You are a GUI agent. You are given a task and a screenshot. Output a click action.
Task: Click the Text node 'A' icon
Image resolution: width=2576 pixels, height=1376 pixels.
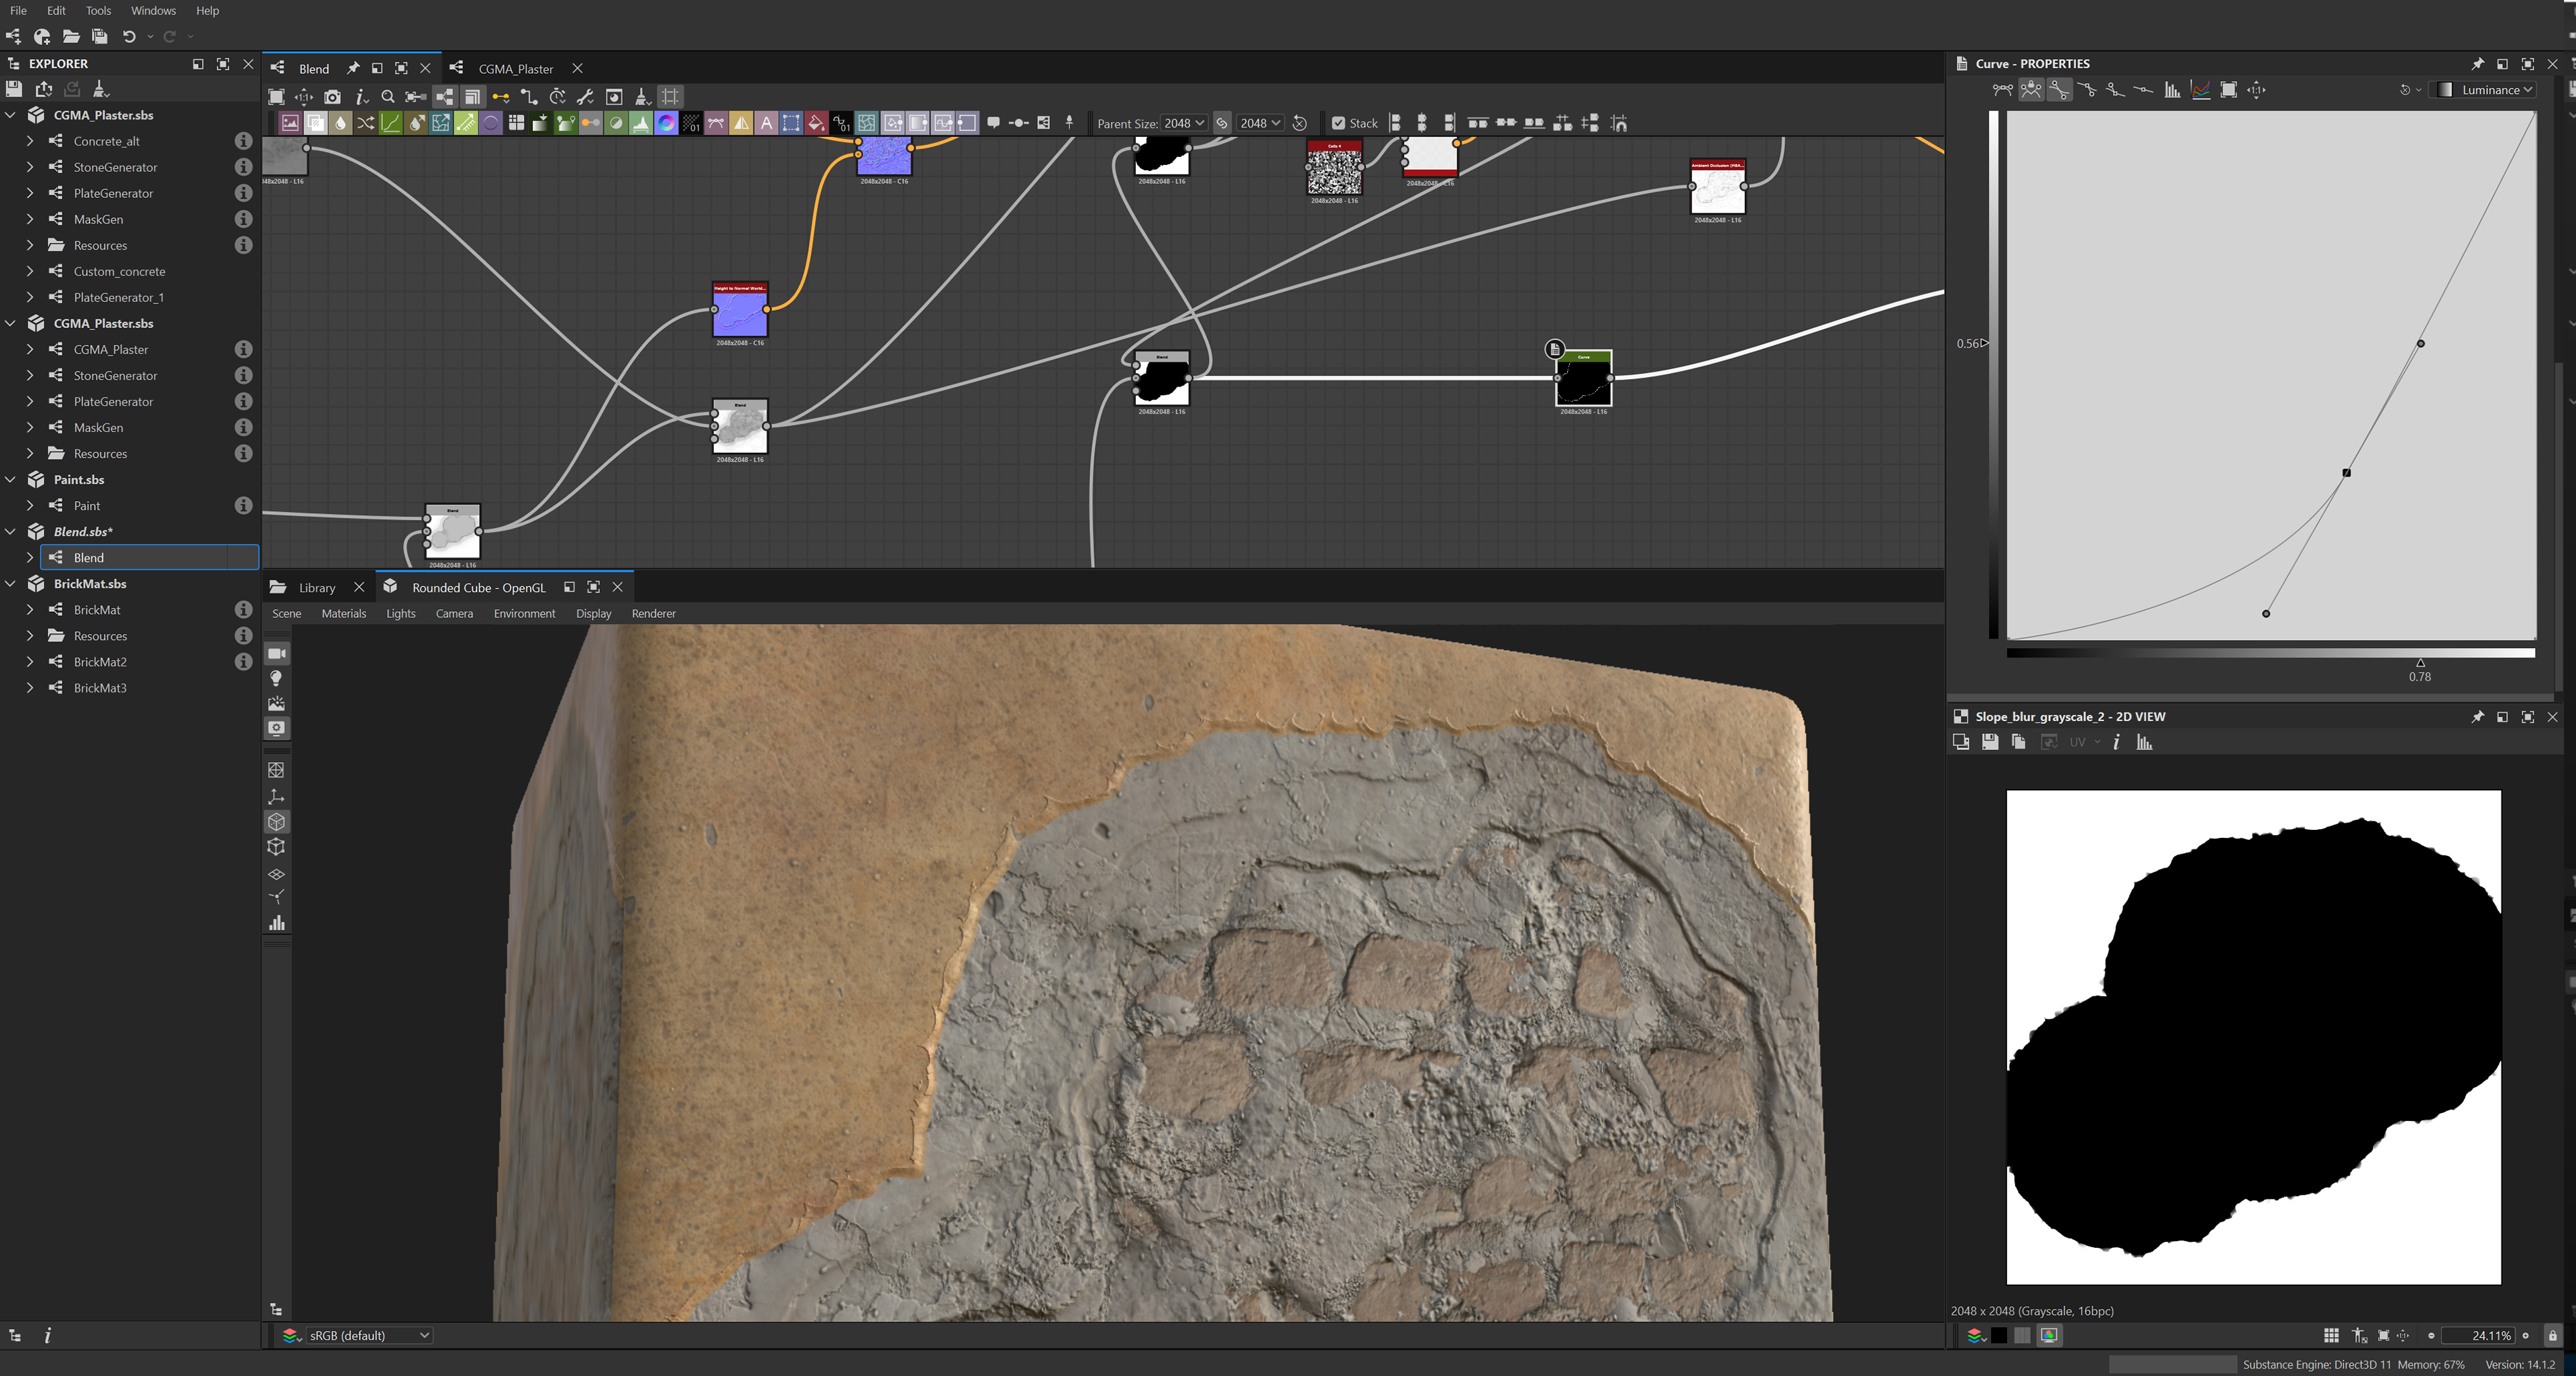pos(766,123)
